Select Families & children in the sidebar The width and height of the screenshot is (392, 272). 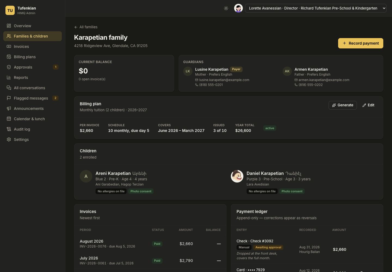coord(32,36)
